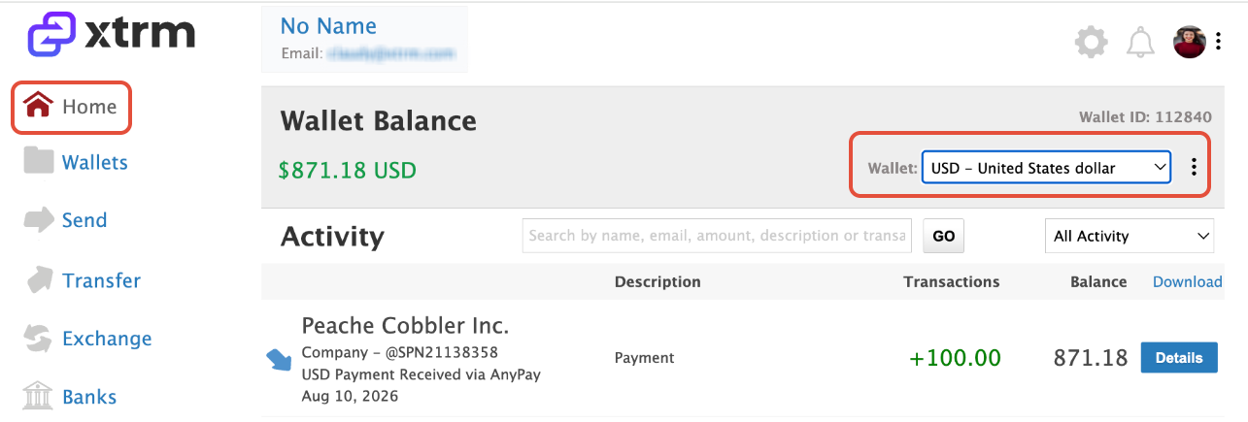Open the settings gear icon

click(x=1092, y=42)
